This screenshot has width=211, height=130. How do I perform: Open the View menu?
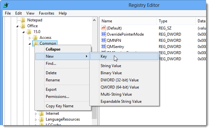click(30, 13)
